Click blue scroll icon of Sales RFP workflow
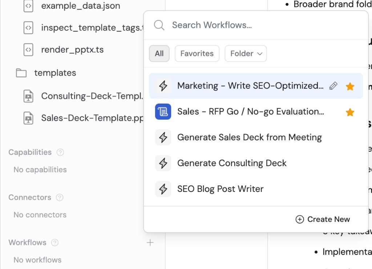The height and width of the screenshot is (269, 372). click(163, 112)
